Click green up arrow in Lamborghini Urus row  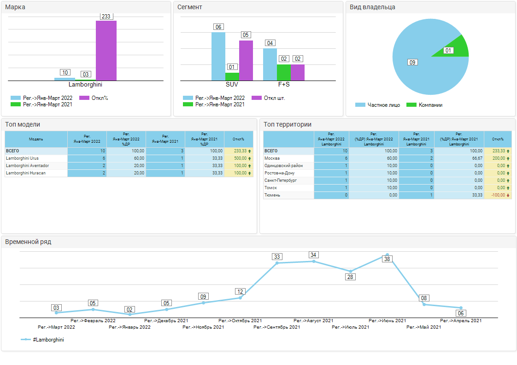[x=249, y=158]
